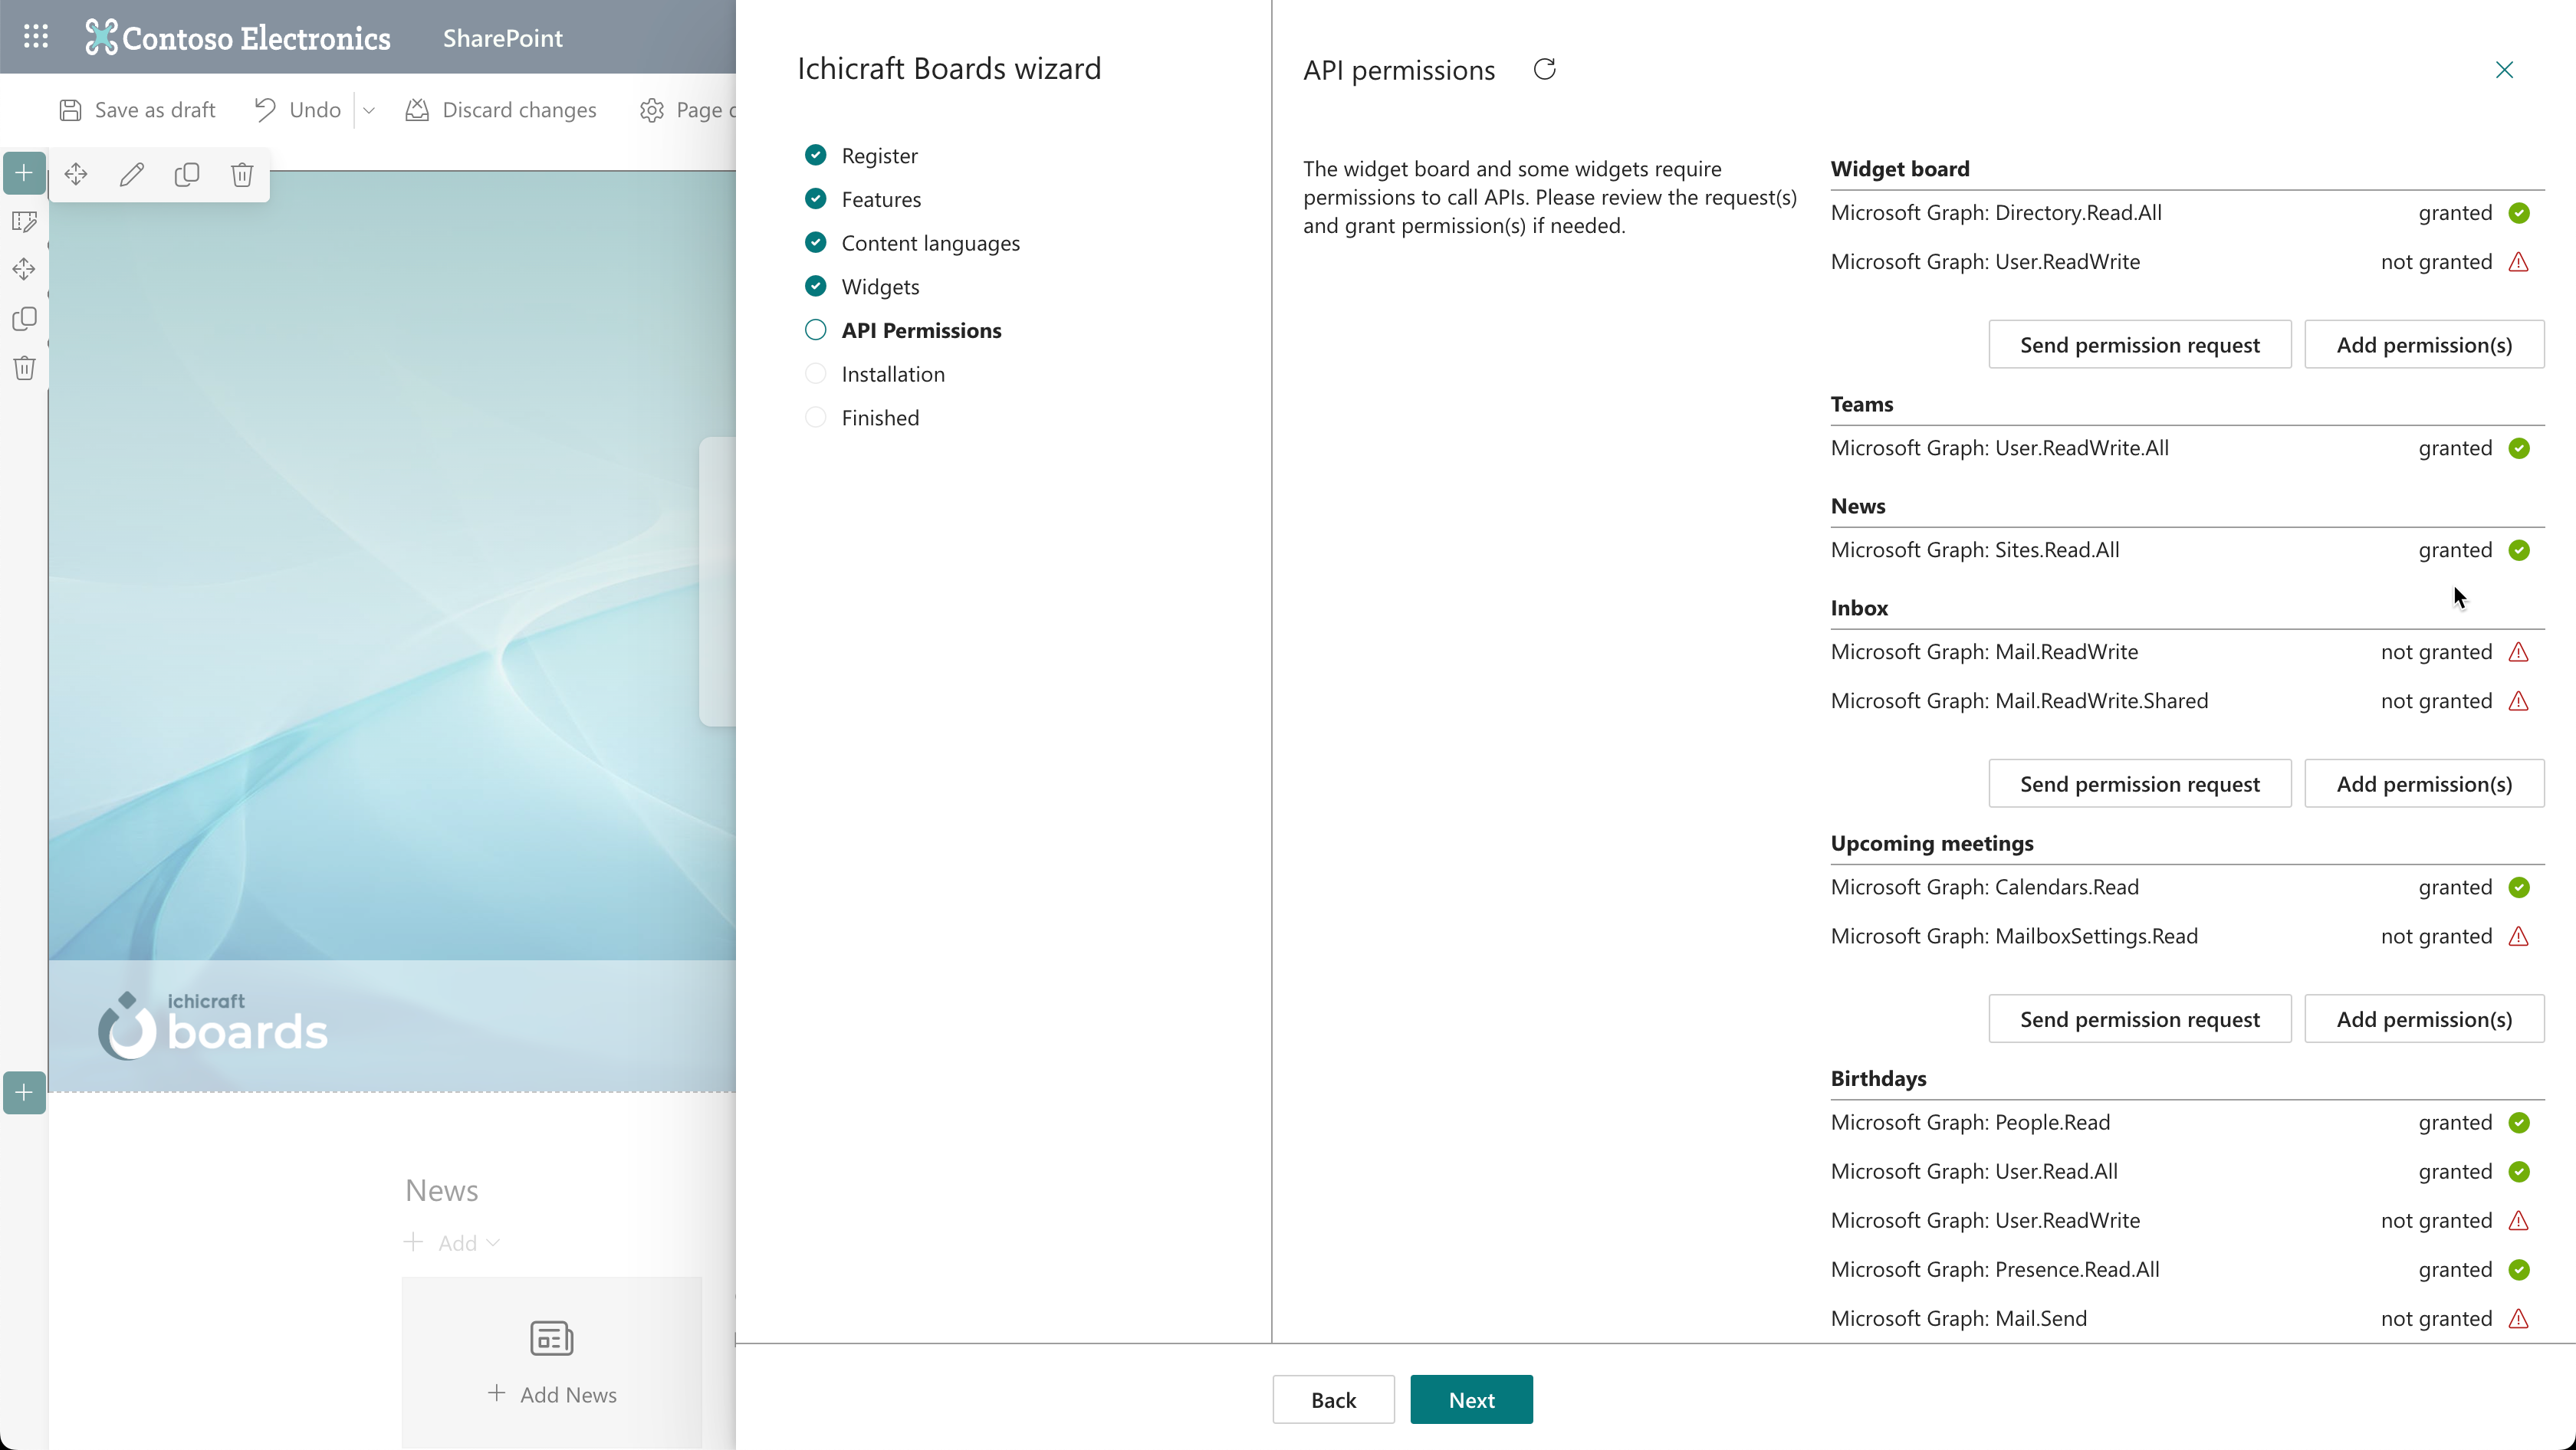Click the Teams section heading
The image size is (2576, 1450).
pos(1862,404)
